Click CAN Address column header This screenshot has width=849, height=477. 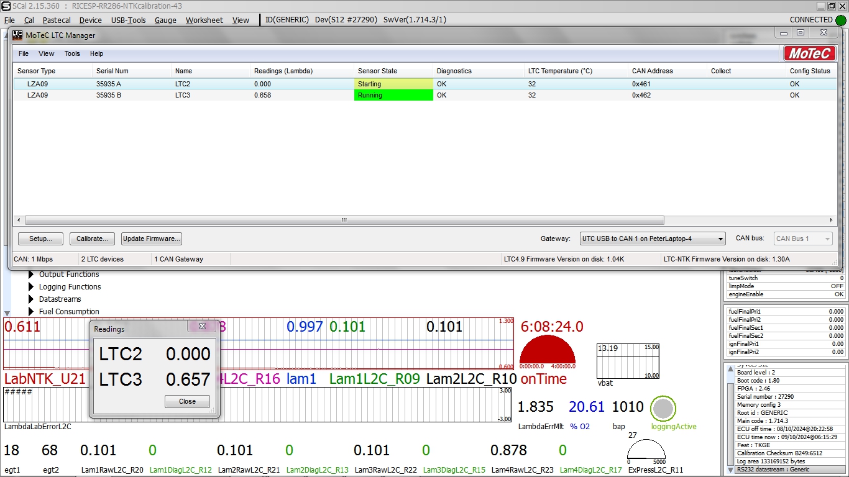coord(667,71)
